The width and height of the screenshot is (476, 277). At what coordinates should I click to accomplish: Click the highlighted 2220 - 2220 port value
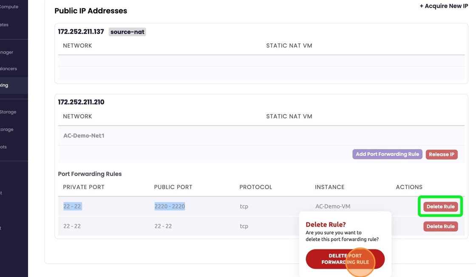(170, 206)
